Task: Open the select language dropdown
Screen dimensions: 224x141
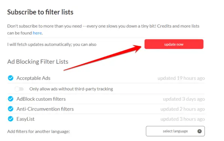Action: [x=175, y=131]
